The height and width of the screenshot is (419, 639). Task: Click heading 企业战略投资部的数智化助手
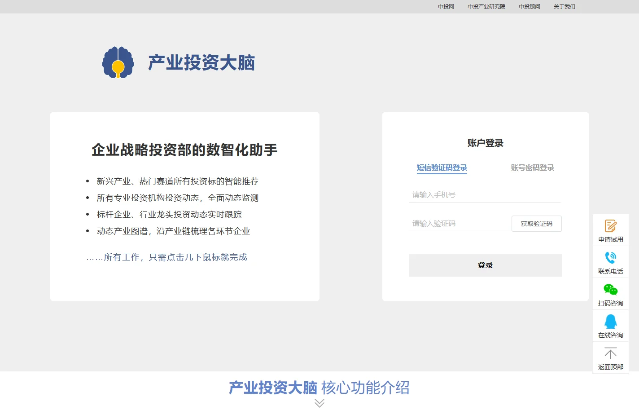(x=184, y=150)
